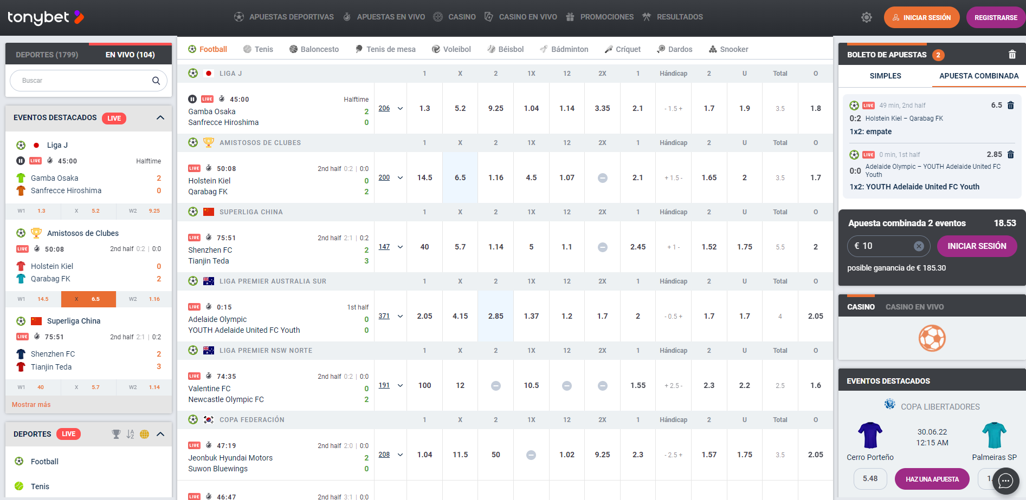Expand 206 markets chevron for Gamba Osaka
The image size is (1026, 500).
click(401, 109)
